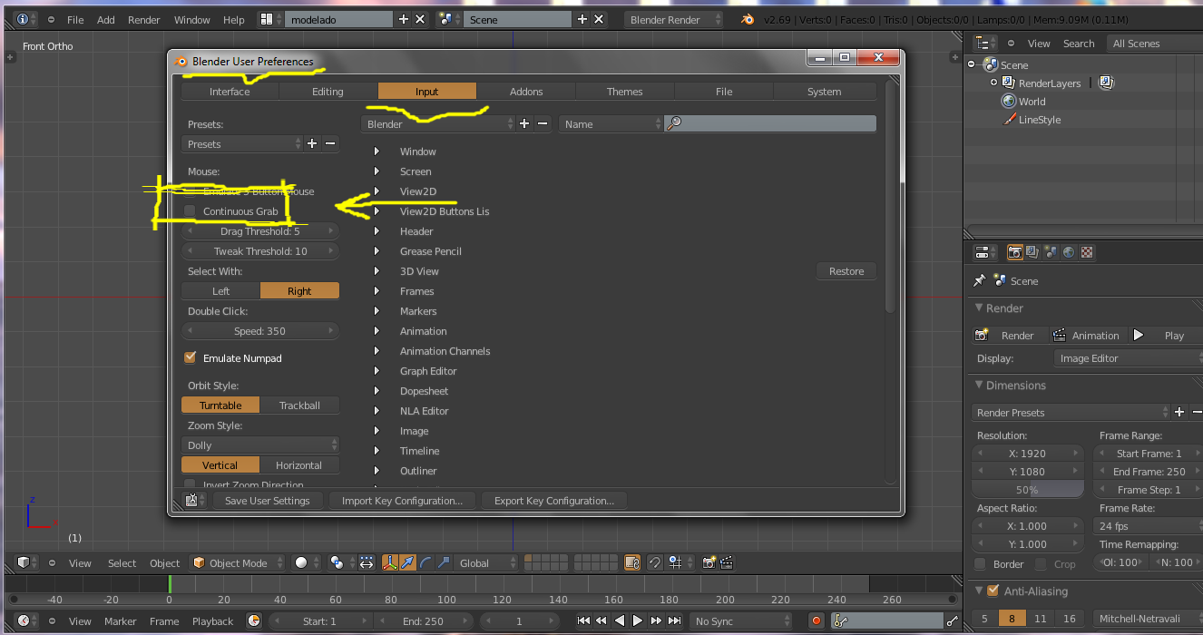Play animation forward in timeline

click(x=638, y=621)
